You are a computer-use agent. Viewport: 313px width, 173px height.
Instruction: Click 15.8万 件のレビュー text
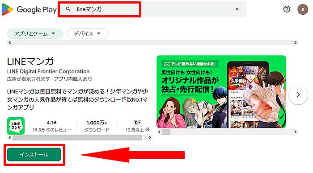pos(52,130)
